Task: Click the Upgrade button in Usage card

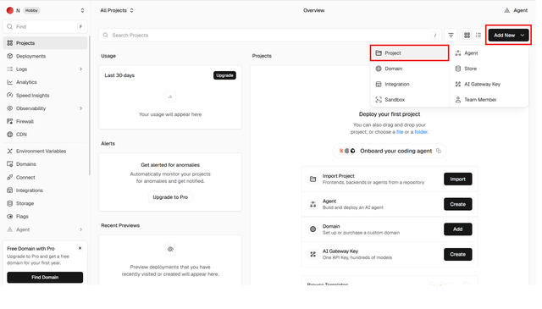Action: pyautogui.click(x=224, y=75)
